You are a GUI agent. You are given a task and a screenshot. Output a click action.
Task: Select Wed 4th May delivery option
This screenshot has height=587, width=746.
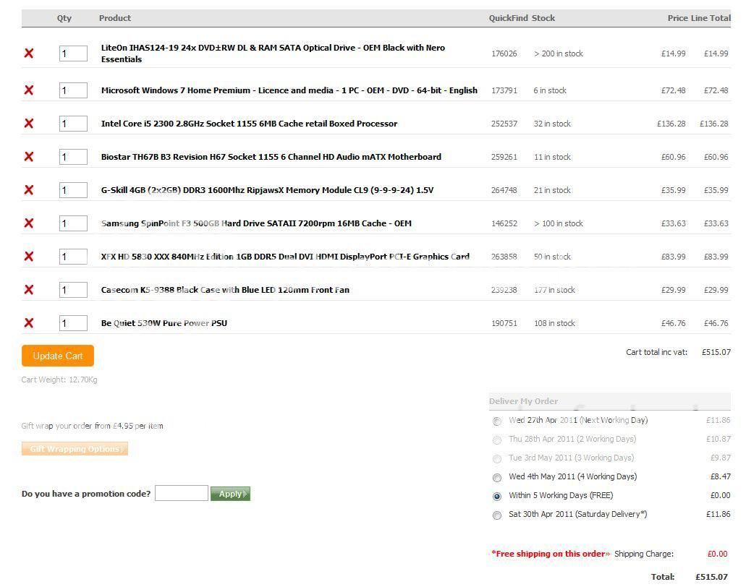[x=497, y=478]
